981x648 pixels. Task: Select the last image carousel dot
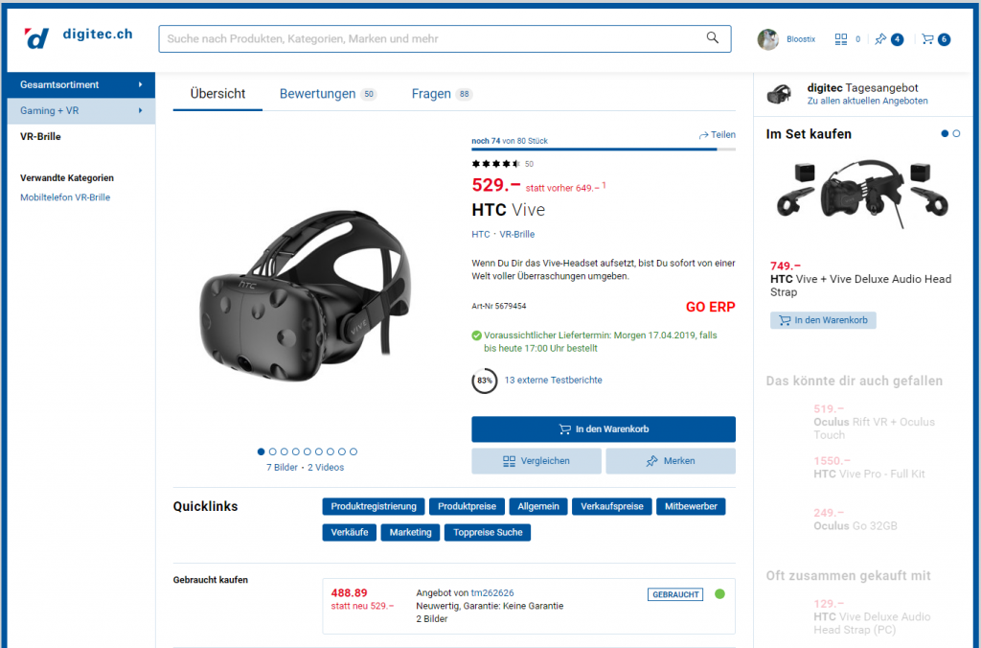tap(354, 451)
